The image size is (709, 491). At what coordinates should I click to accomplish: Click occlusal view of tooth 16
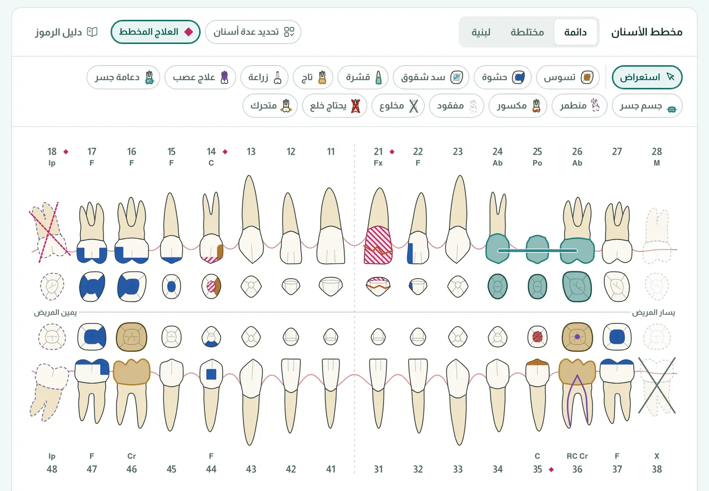pyautogui.click(x=132, y=287)
